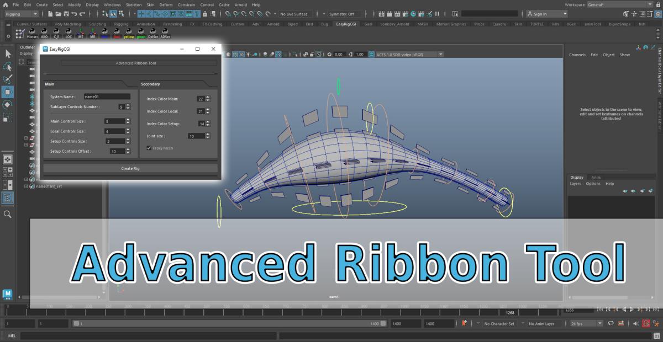Click the Rotate tool icon
Viewport: 663px width, 342px height.
coord(8,105)
